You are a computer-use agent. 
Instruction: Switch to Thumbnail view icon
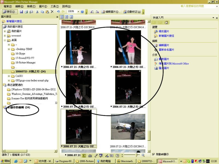click(62, 17)
